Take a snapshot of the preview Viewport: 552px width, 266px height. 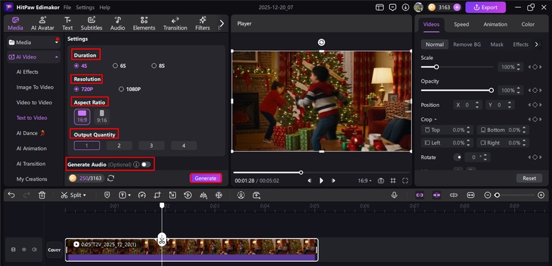[x=381, y=181]
